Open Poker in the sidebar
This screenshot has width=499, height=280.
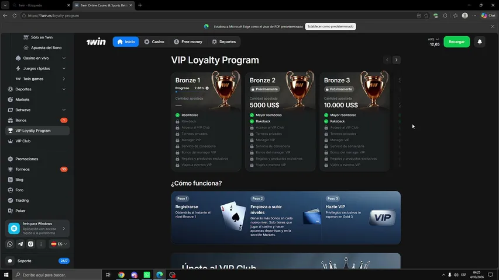click(37, 211)
